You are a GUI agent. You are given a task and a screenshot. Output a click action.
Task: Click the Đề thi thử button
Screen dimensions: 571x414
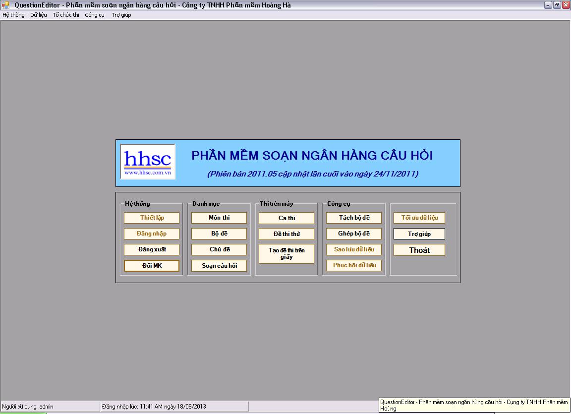point(286,234)
